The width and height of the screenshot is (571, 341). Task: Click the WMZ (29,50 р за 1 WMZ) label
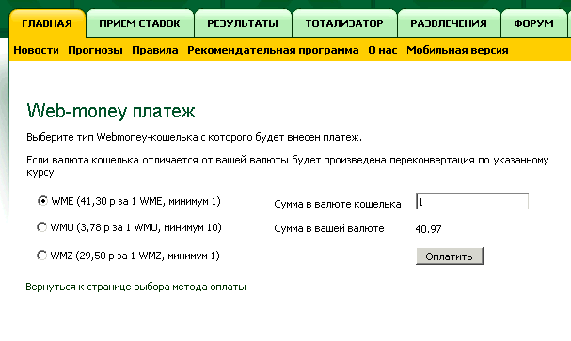pos(135,256)
